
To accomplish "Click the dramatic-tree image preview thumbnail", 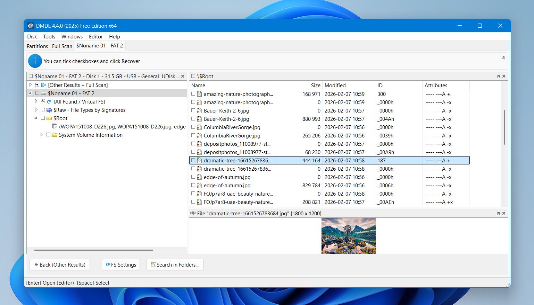I will pyautogui.click(x=348, y=236).
